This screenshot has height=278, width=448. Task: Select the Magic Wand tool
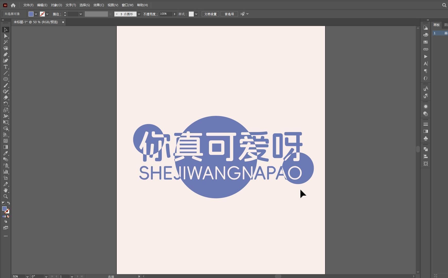click(x=5, y=42)
